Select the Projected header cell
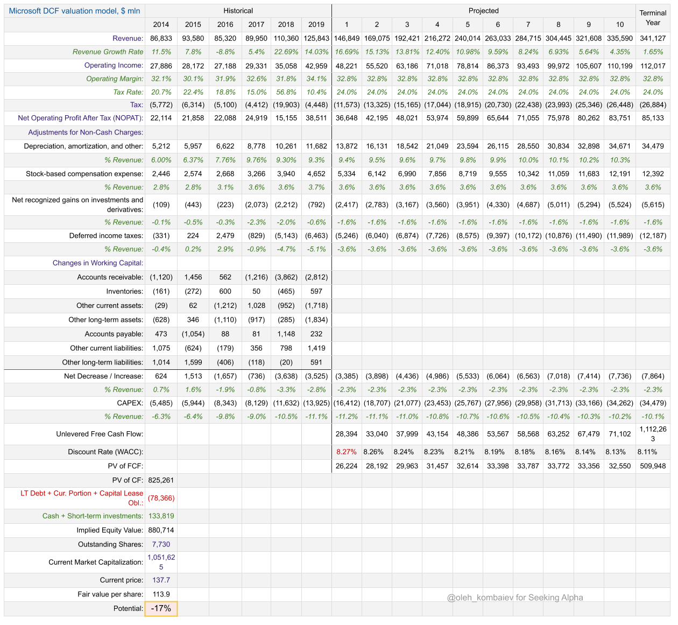Viewport: 678px width, 625px height. 484,11
